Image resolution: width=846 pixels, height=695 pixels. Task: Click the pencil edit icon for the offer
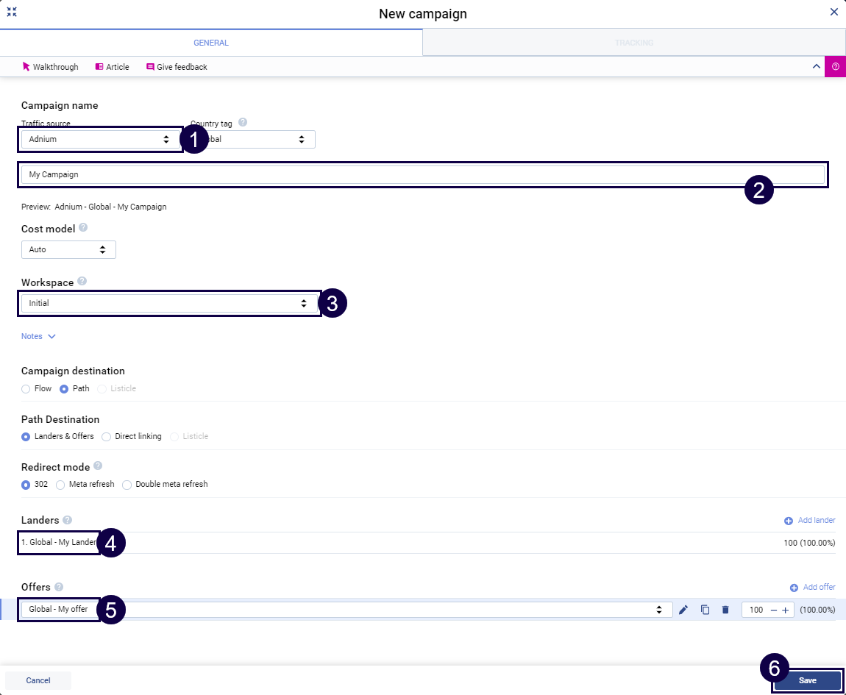point(683,610)
